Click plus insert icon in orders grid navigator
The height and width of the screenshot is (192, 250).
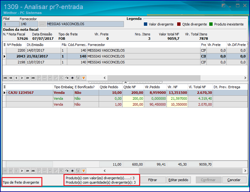39,78
